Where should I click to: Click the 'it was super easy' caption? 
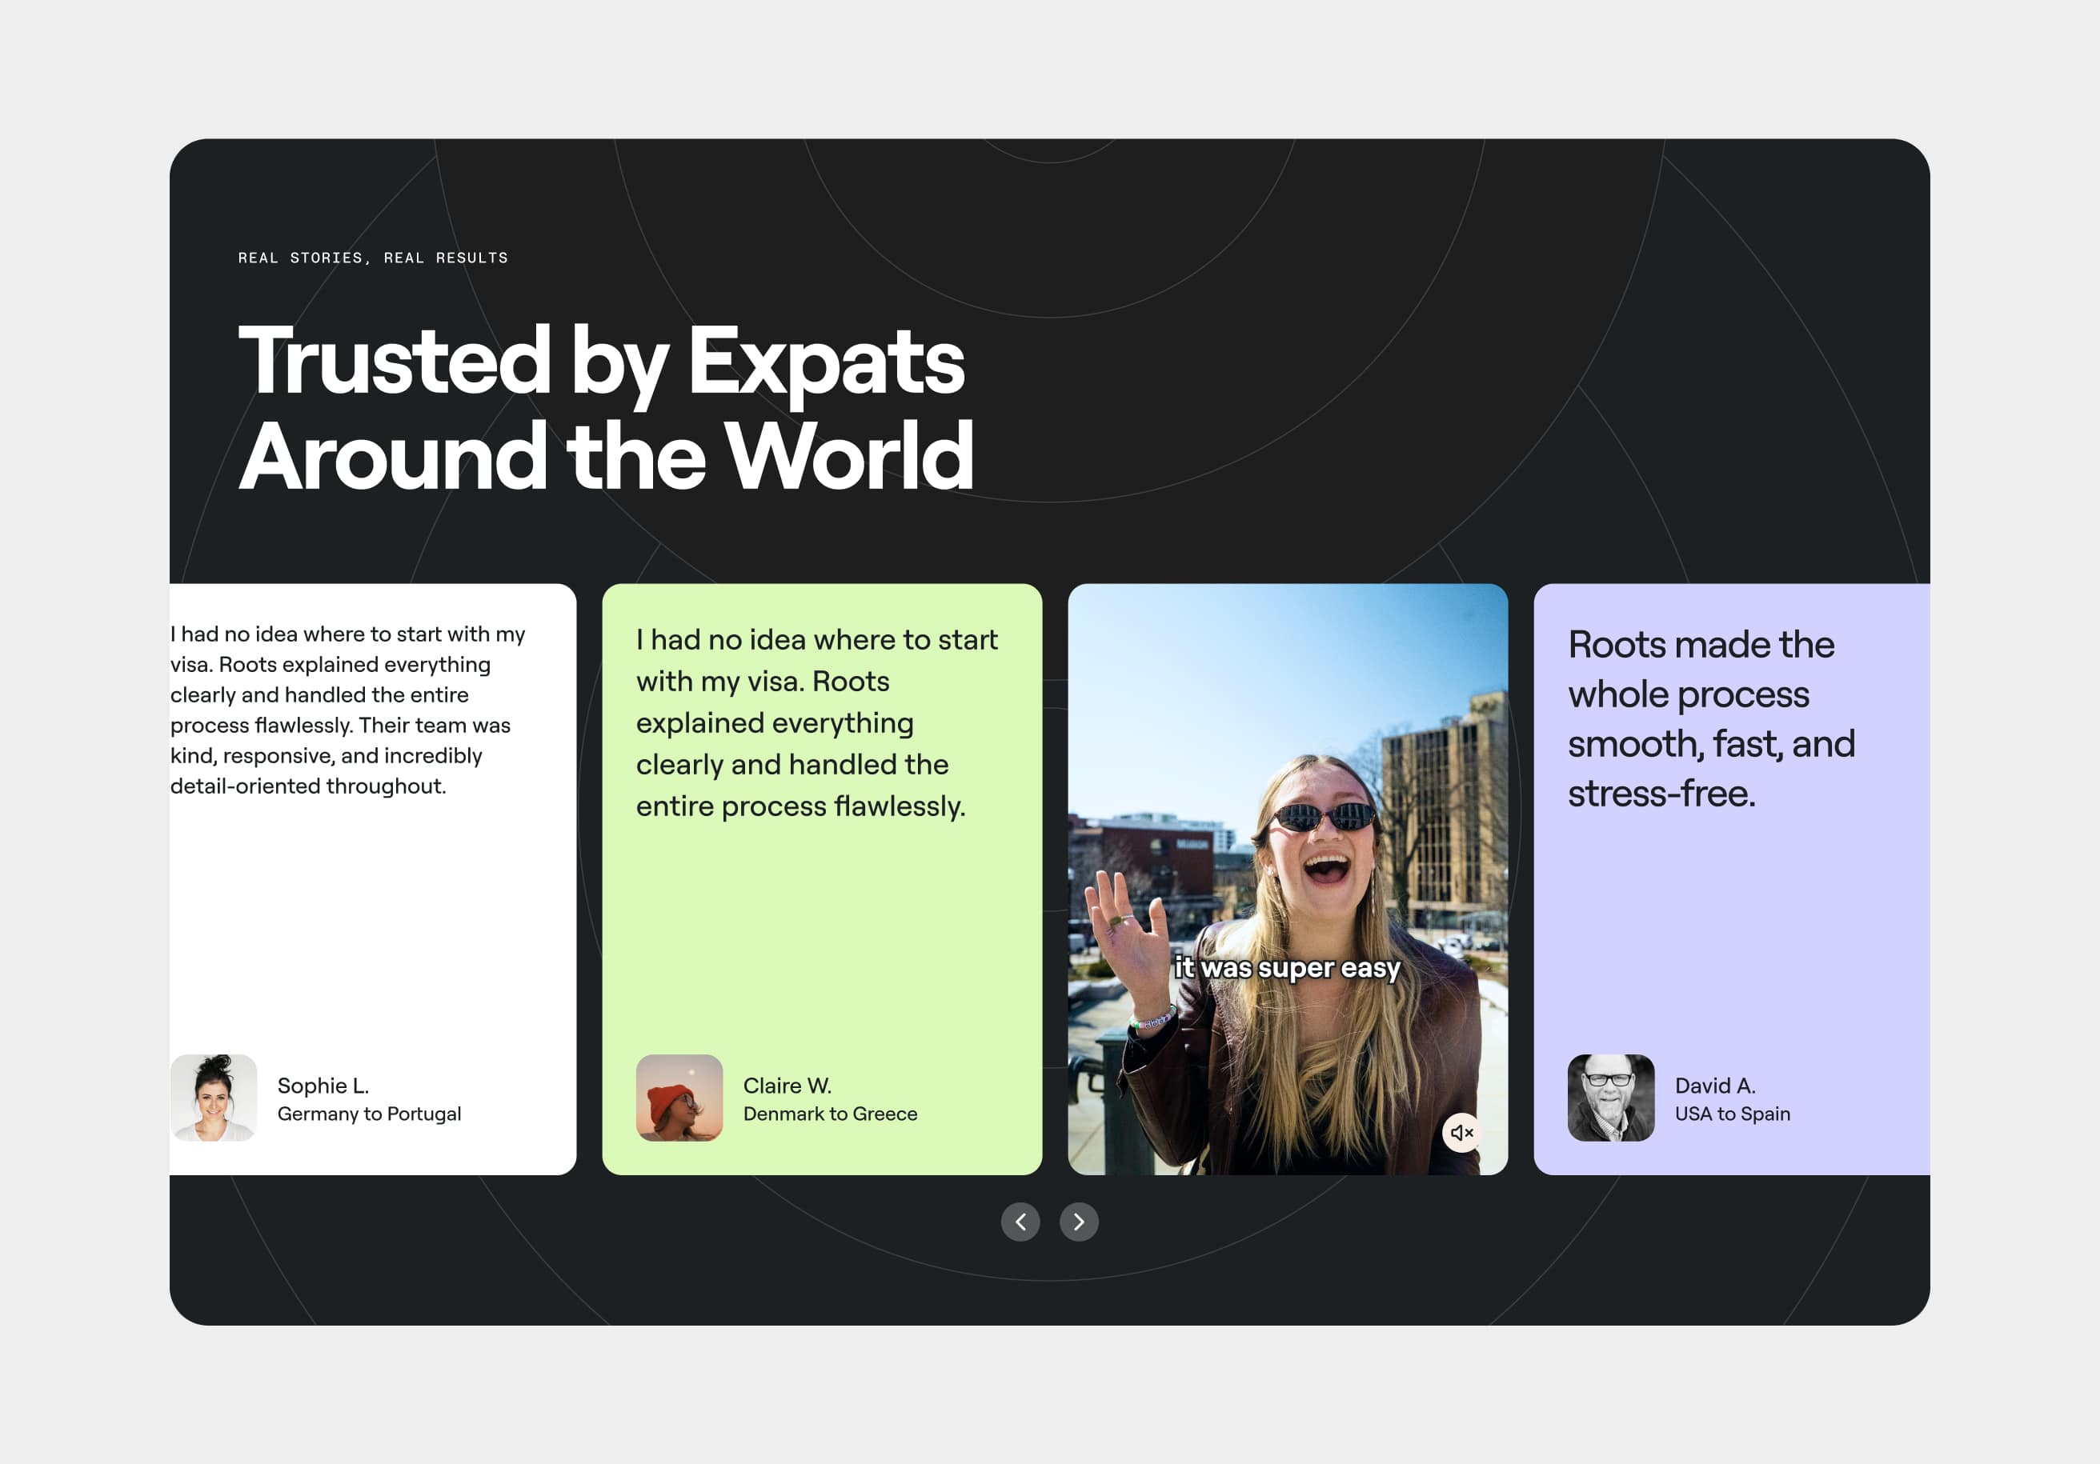1287,967
